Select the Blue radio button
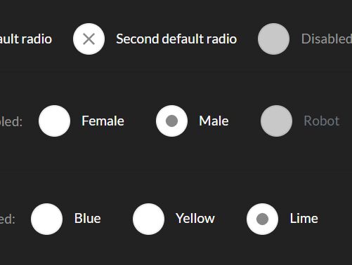Viewport: 352px width, 265px height. 46,219
